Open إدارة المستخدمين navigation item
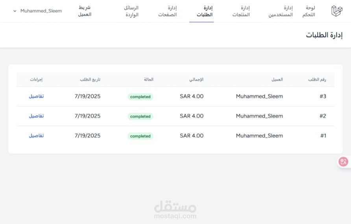The image size is (351, 224). 281,11
